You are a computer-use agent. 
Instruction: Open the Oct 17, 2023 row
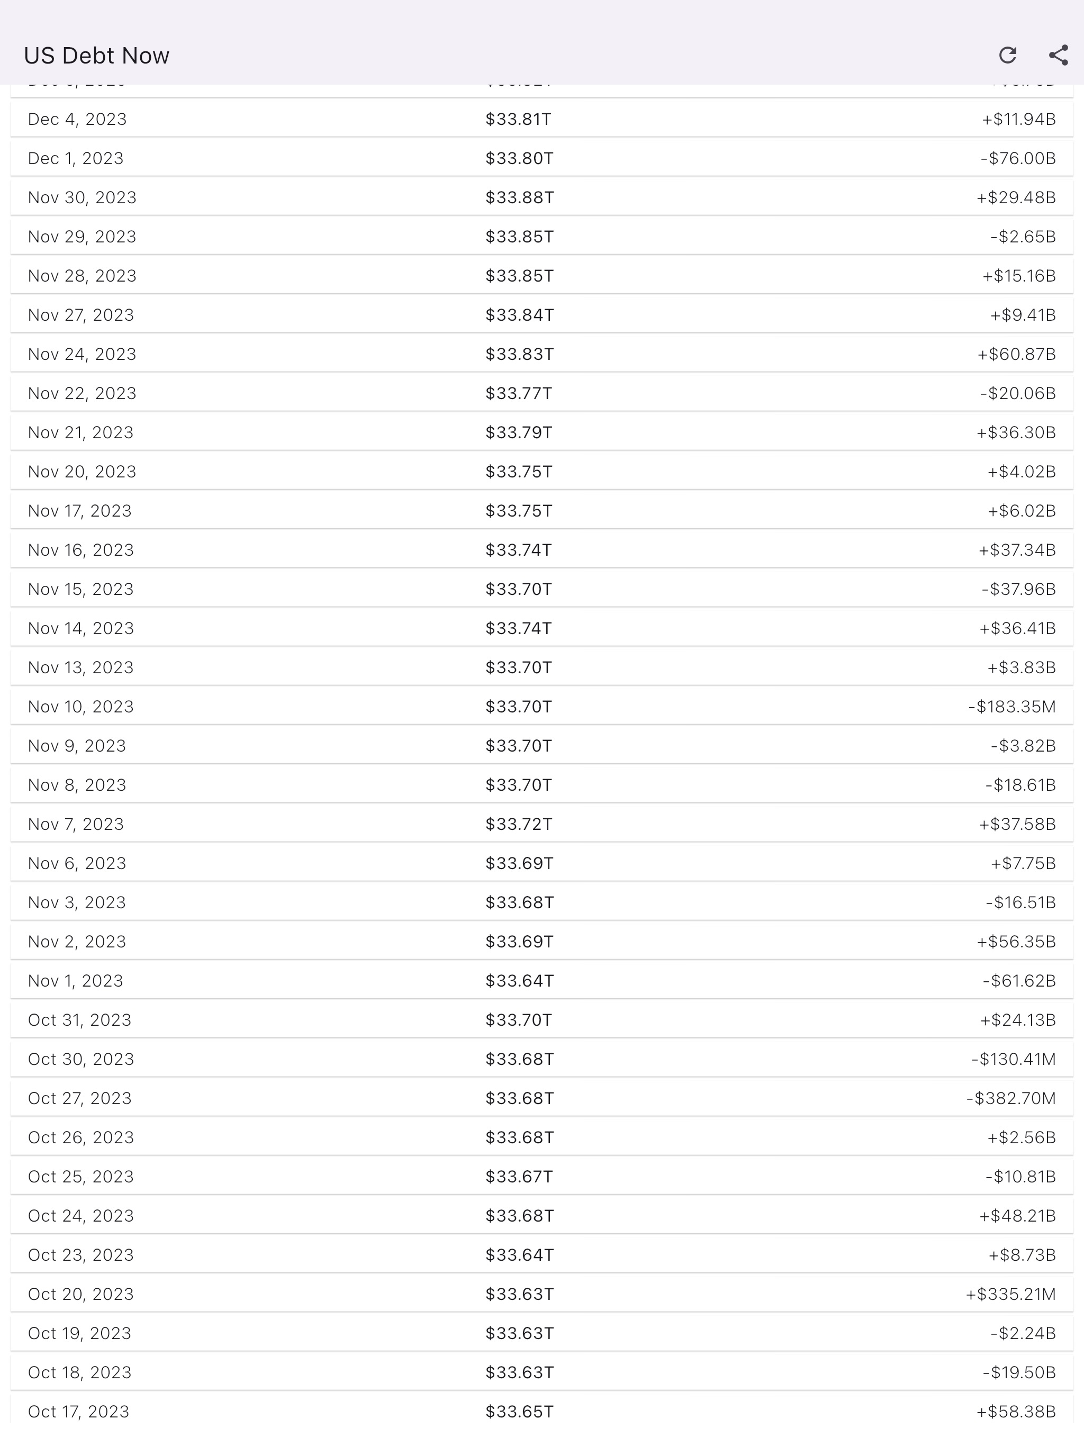[x=542, y=1412]
